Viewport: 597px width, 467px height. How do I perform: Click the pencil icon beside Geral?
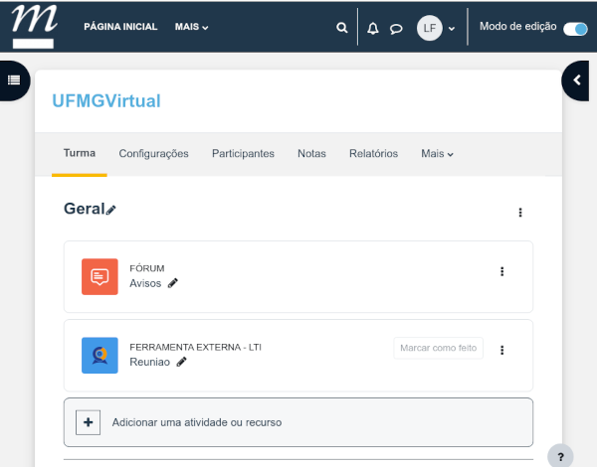click(x=111, y=210)
